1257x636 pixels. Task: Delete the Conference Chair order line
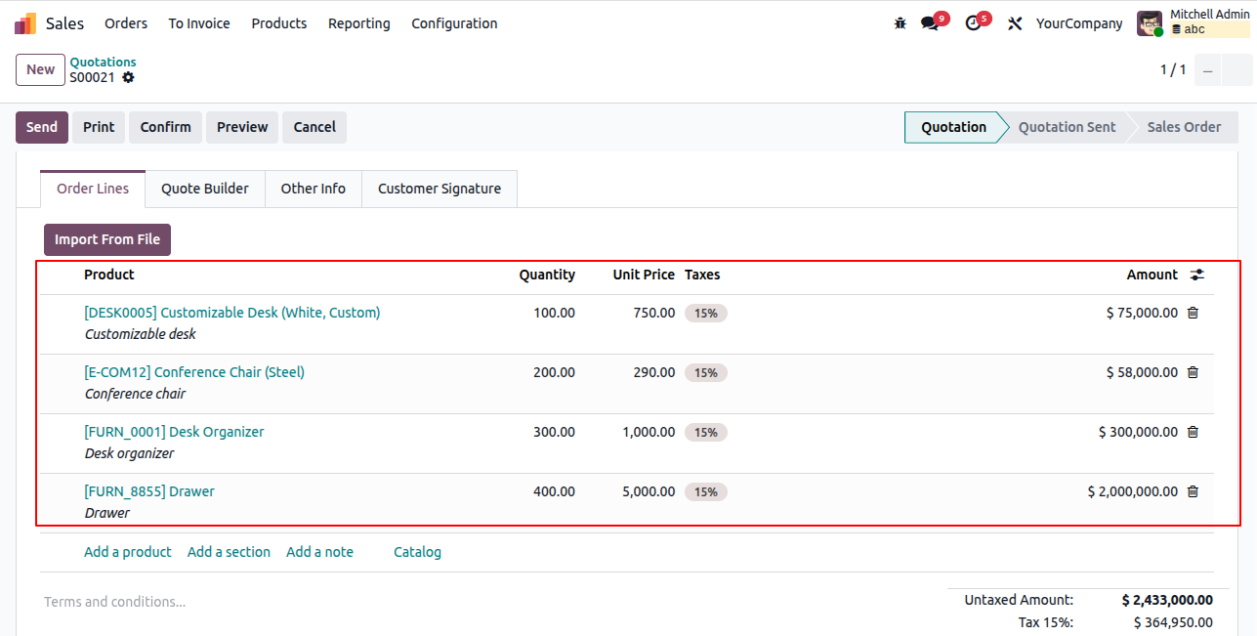pyautogui.click(x=1193, y=372)
